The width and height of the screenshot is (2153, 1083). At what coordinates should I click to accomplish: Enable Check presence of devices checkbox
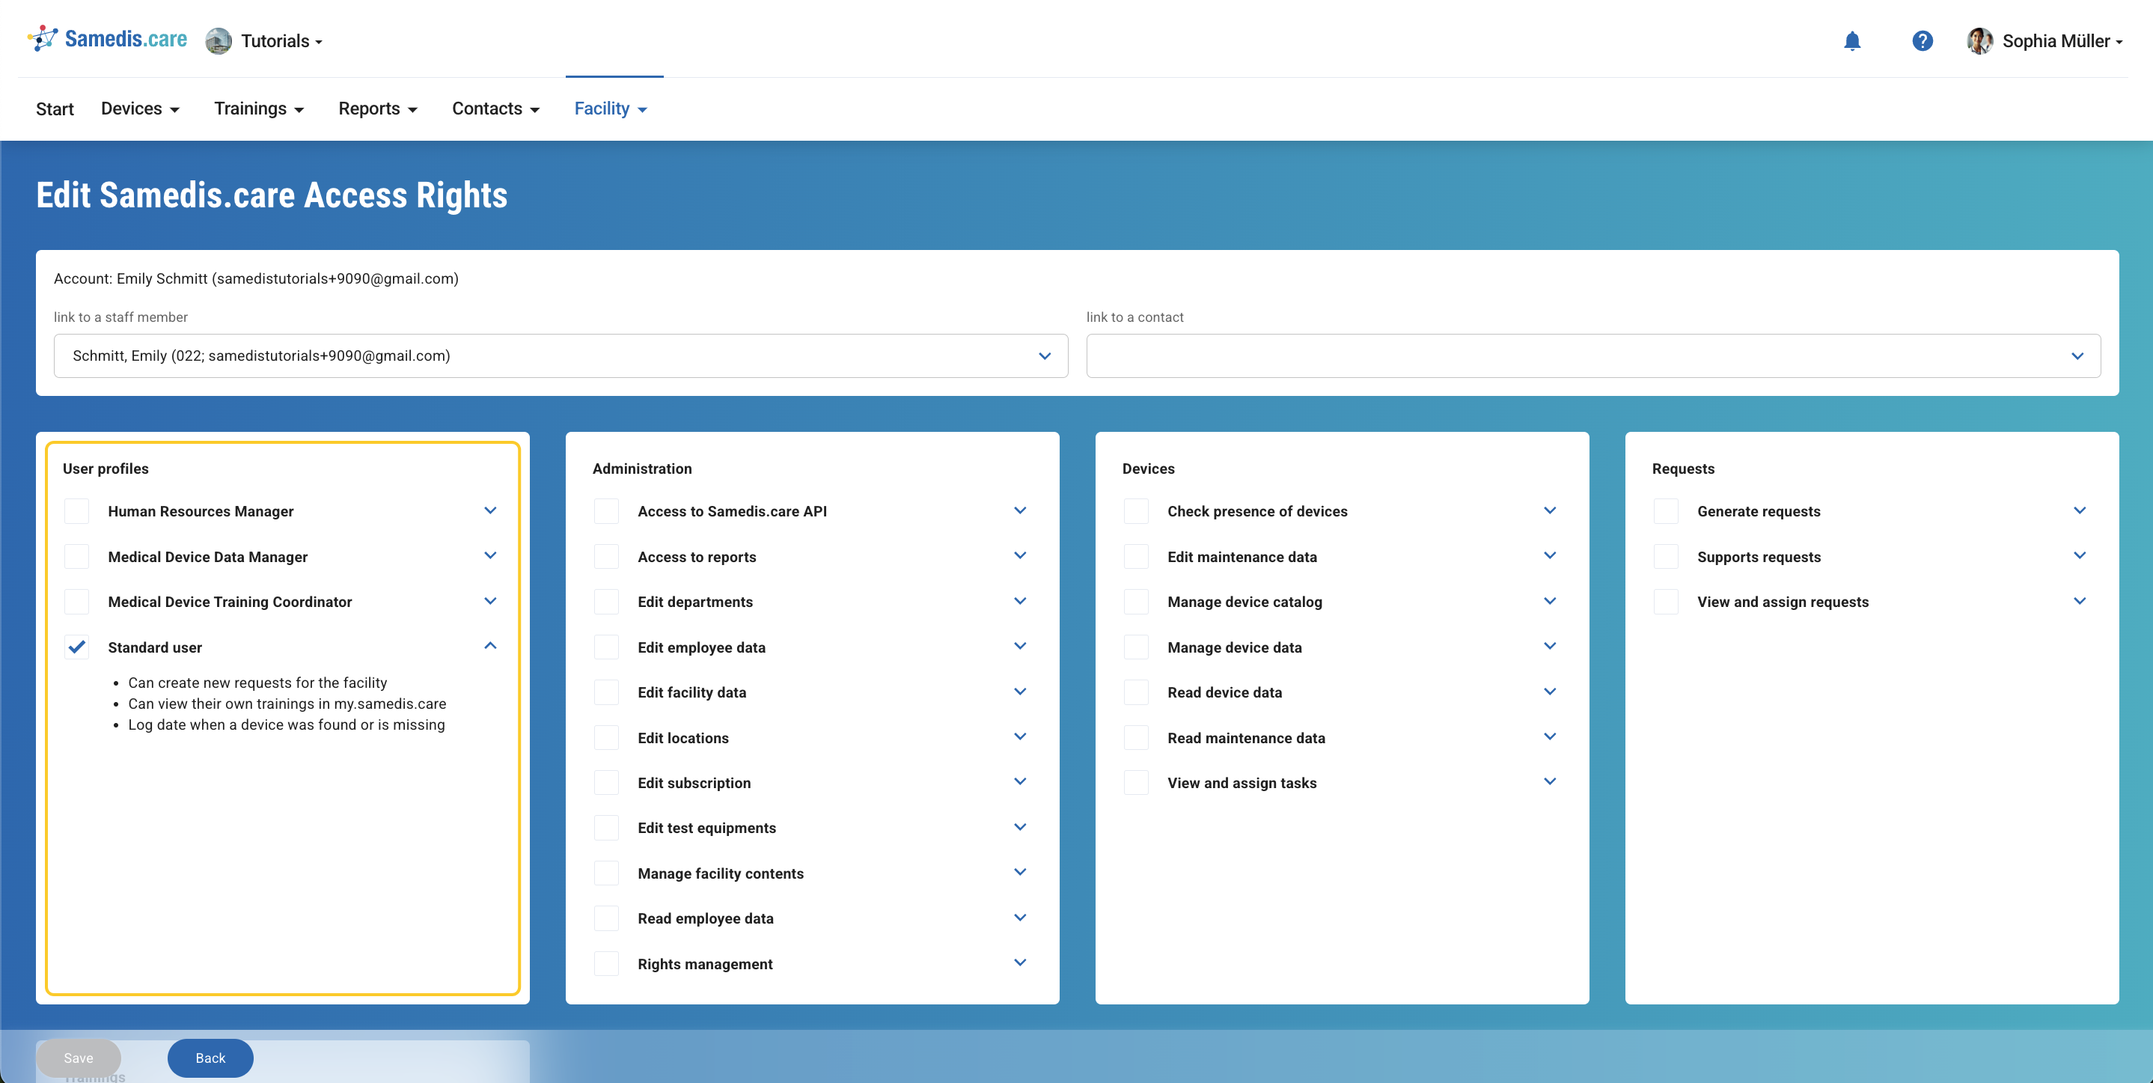(x=1137, y=511)
